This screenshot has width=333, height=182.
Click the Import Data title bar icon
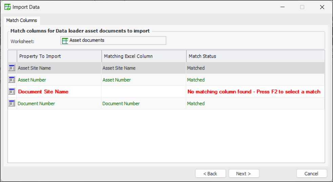click(7, 7)
